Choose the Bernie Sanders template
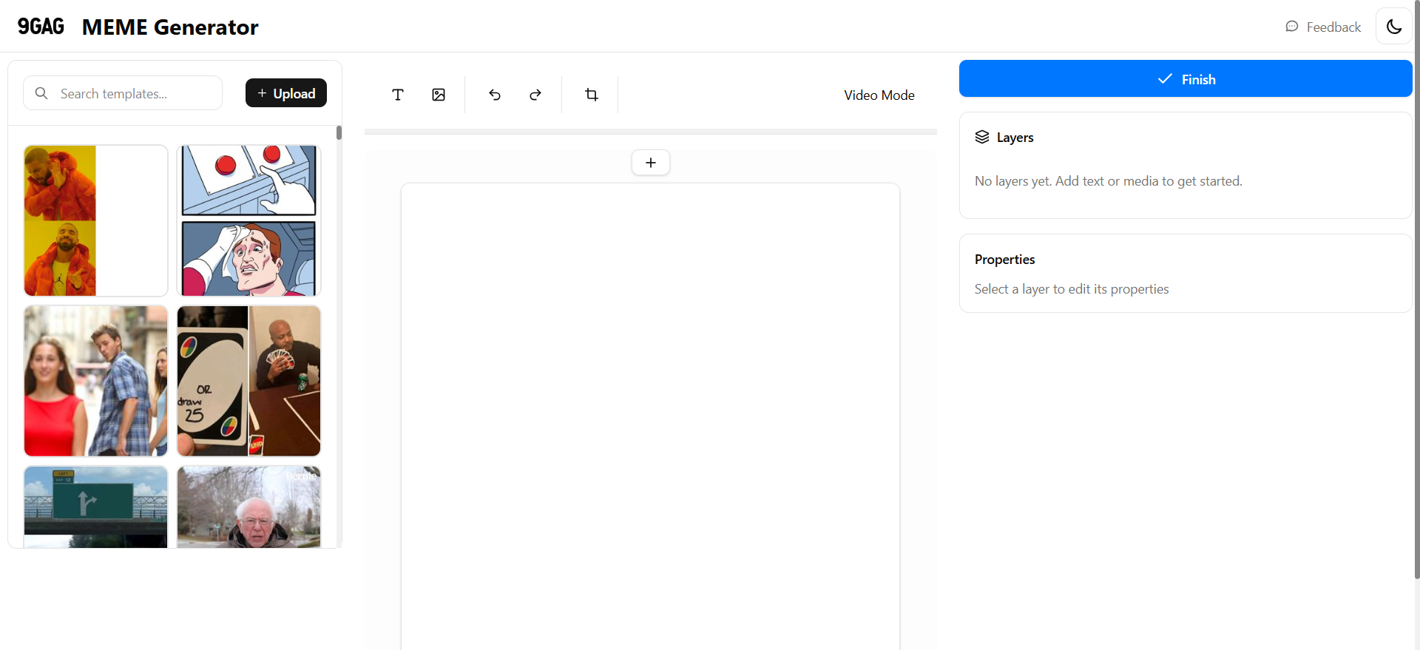The width and height of the screenshot is (1420, 650). coord(249,507)
